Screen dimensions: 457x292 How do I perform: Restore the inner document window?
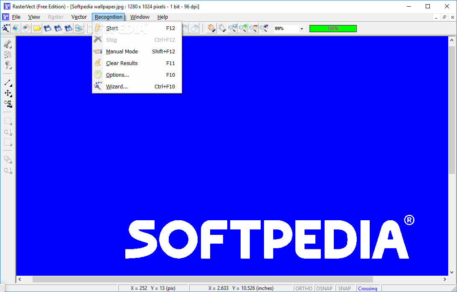(x=444, y=17)
